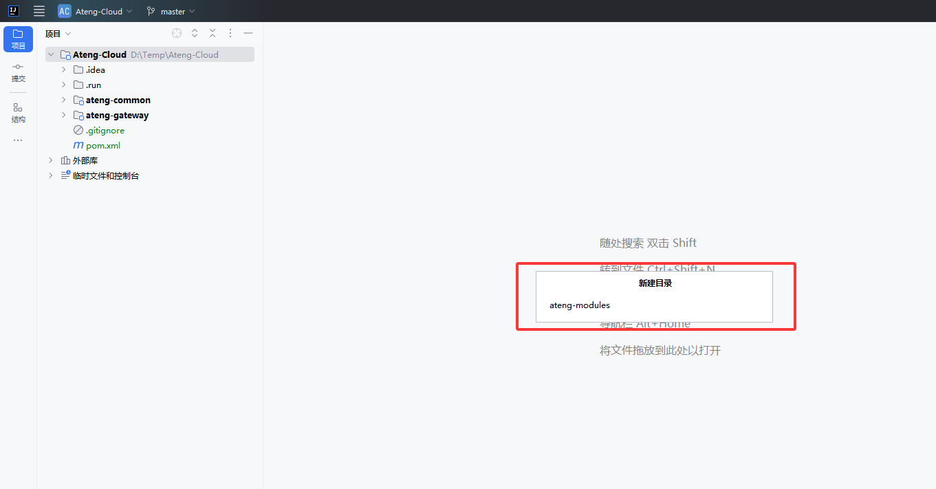The image size is (936, 489).
Task: Collapse all items in project tree
Action: [213, 33]
